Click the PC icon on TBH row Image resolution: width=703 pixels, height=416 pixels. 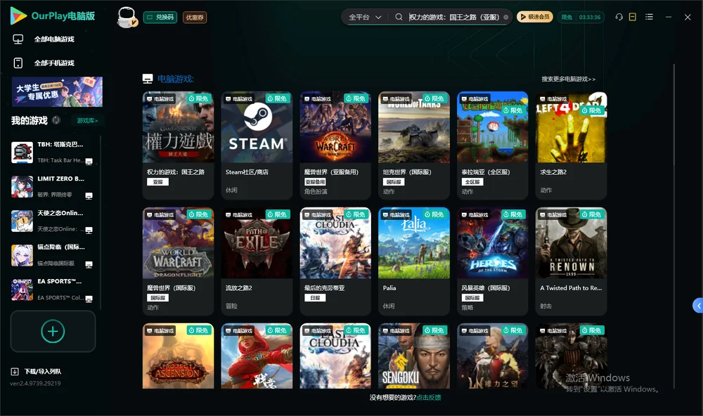coord(89,162)
